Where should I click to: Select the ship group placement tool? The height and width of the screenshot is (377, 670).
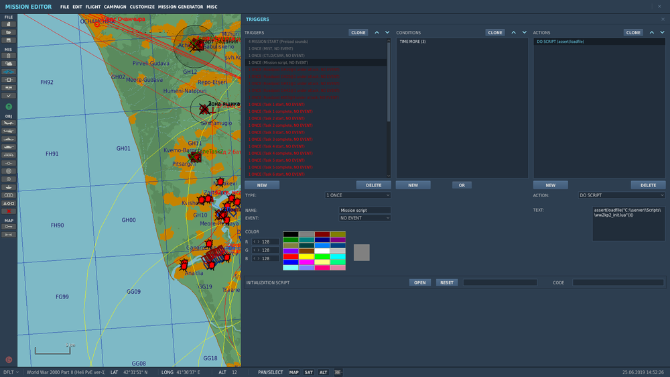coord(8,139)
